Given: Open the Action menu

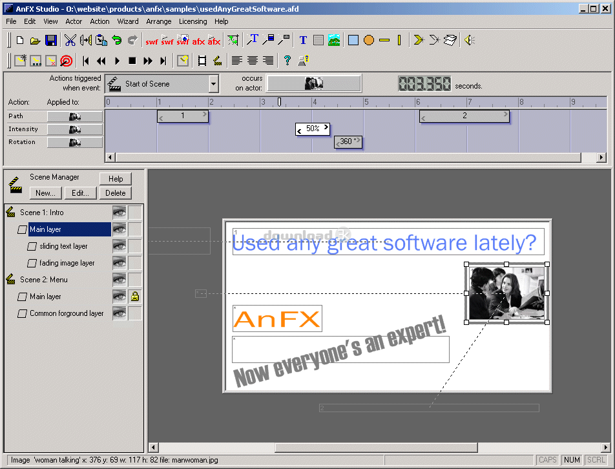Looking at the screenshot, I should coord(99,21).
